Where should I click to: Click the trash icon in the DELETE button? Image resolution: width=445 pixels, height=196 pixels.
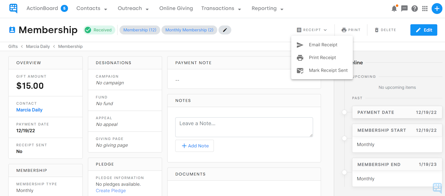[x=377, y=30]
